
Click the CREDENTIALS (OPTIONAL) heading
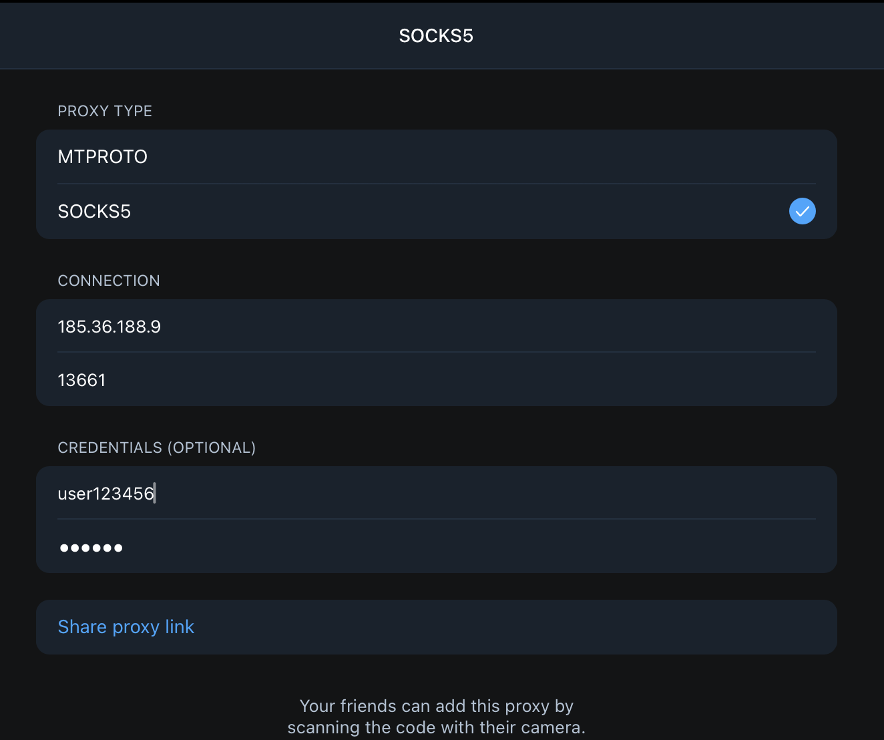(157, 447)
